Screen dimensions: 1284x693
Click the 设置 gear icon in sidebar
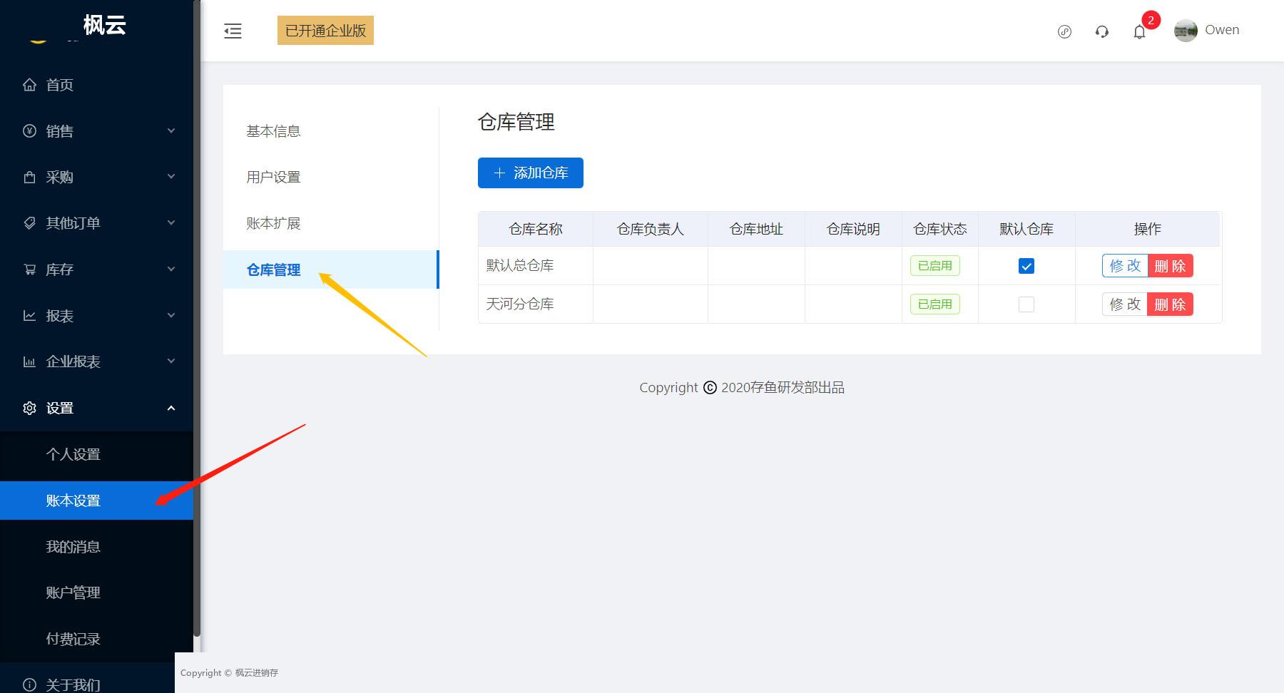pyautogui.click(x=29, y=408)
